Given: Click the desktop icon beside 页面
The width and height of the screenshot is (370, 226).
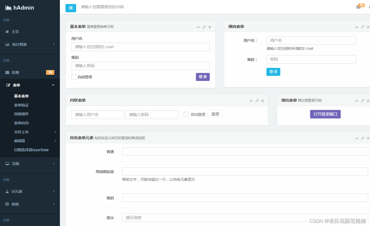Looking at the screenshot, I should click(x=7, y=164).
